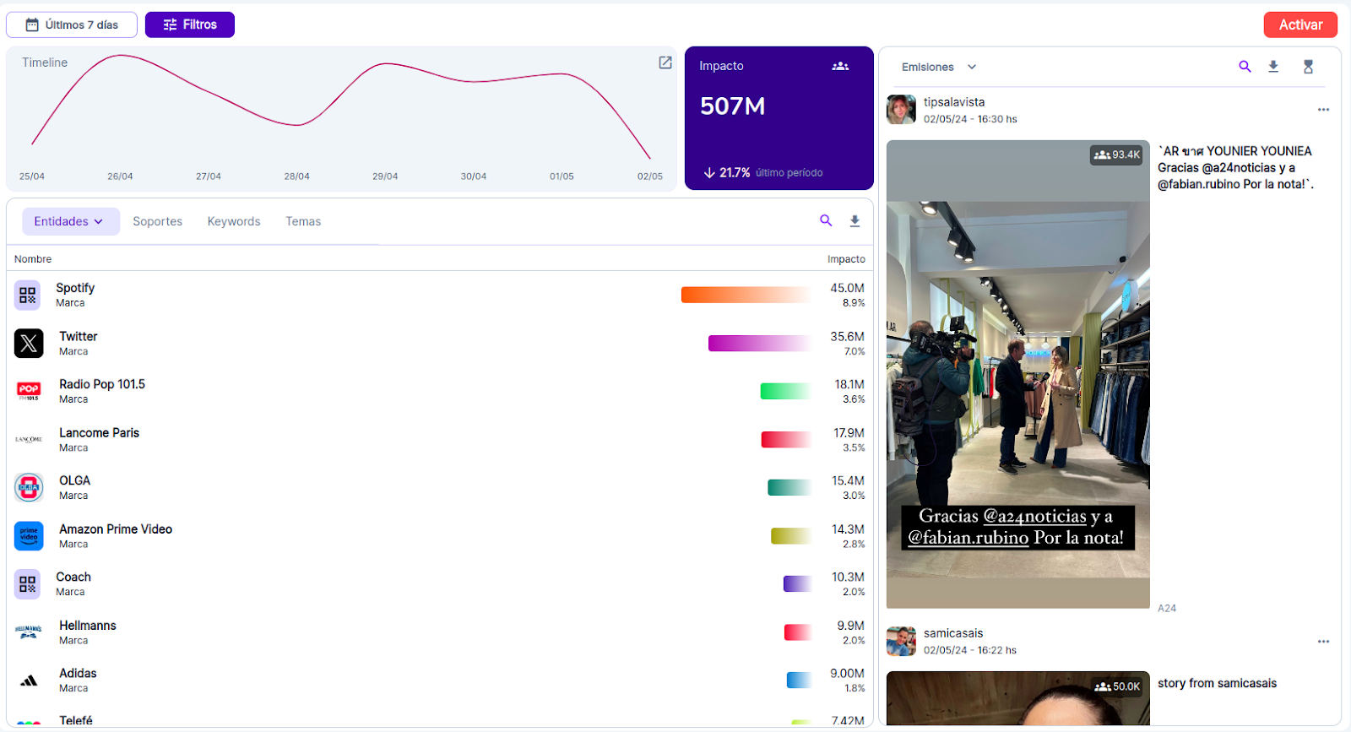
Task: Click the Coach brand icon
Action: [x=28, y=583]
